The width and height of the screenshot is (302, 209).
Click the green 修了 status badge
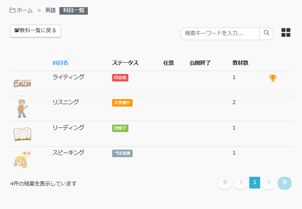point(120,128)
